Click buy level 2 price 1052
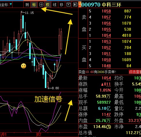The height and width of the screenshot is (137, 141). point(106,48)
